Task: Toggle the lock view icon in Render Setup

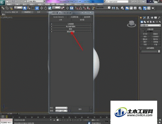Action: pos(69,111)
